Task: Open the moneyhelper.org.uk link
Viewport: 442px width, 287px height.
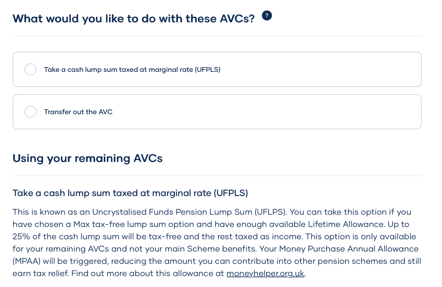Action: point(265,273)
